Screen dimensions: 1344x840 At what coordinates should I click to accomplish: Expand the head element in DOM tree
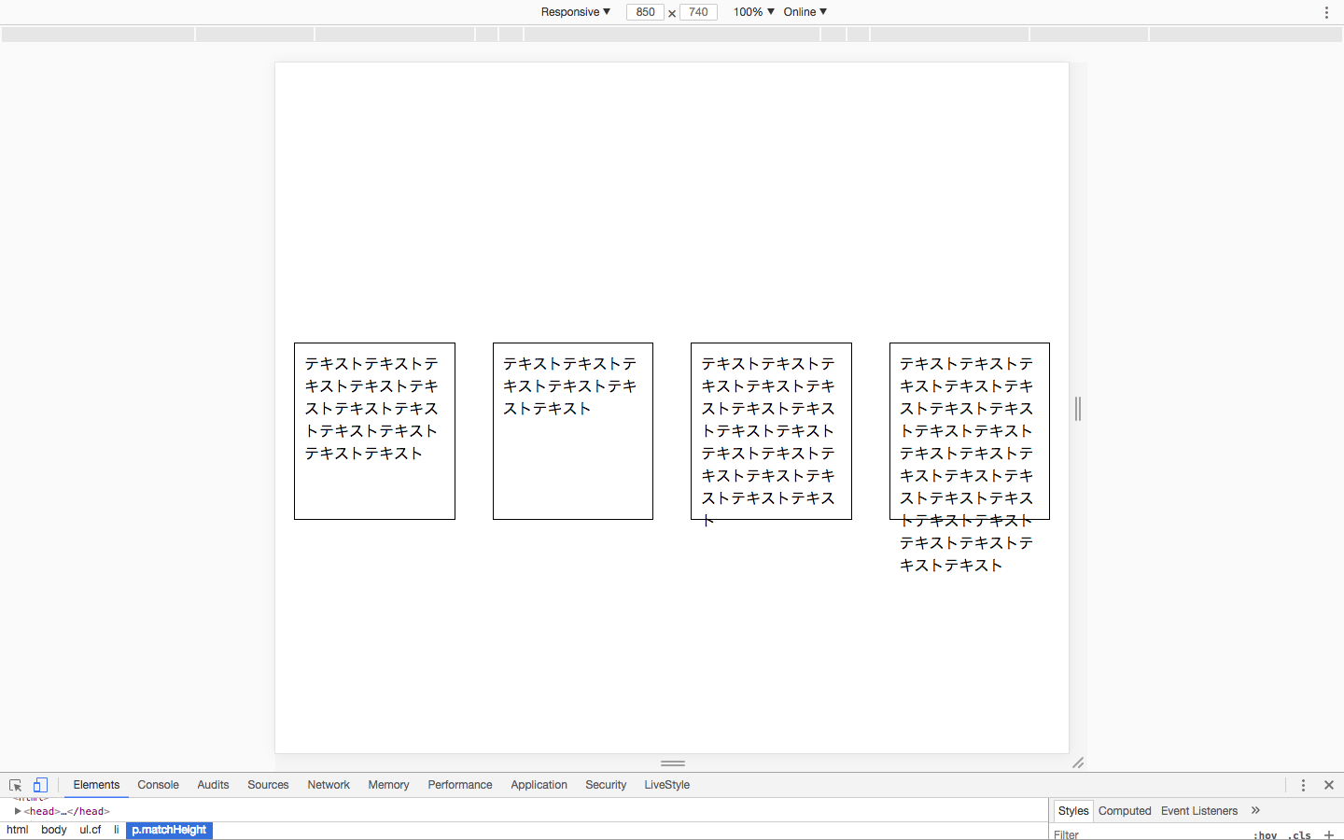[18, 811]
